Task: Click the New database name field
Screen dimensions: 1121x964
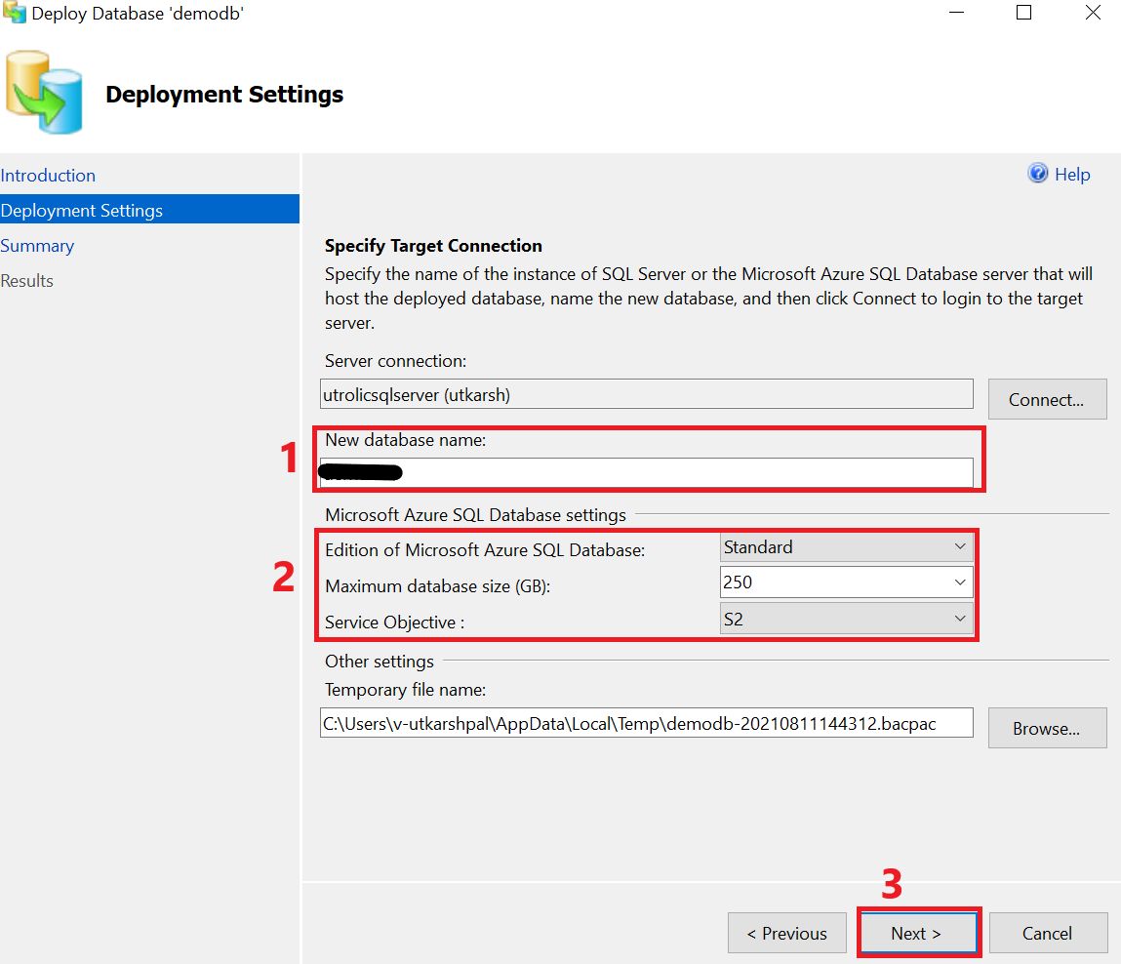Action: point(646,472)
